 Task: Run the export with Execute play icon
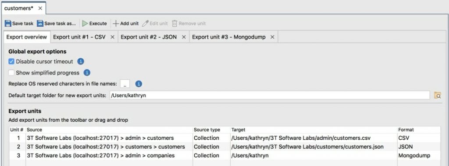[x=85, y=24]
